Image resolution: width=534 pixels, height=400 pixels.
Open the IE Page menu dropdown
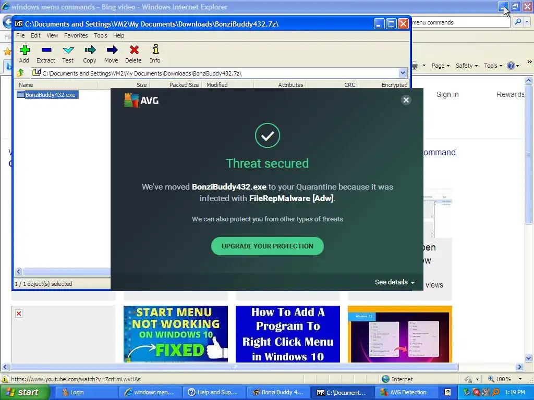(441, 66)
